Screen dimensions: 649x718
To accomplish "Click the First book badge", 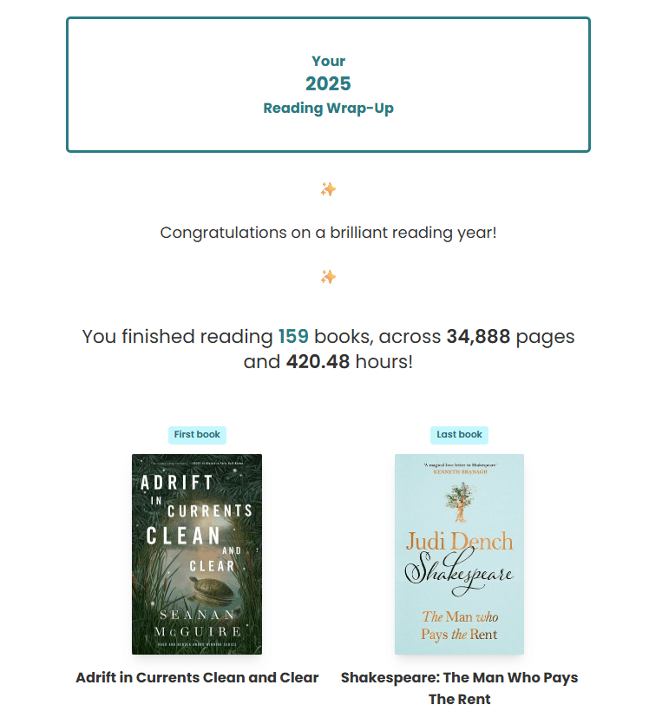I will [197, 435].
